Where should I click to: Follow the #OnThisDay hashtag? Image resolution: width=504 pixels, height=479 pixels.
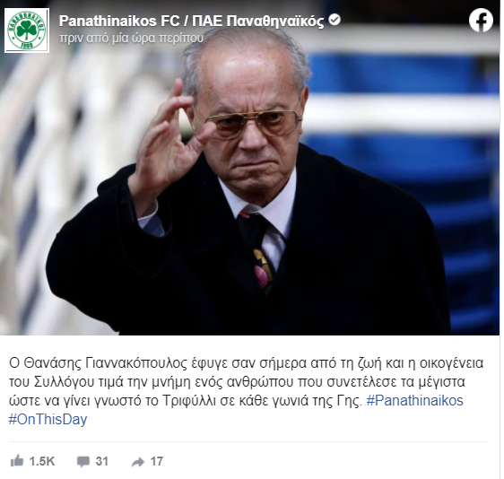pos(48,419)
